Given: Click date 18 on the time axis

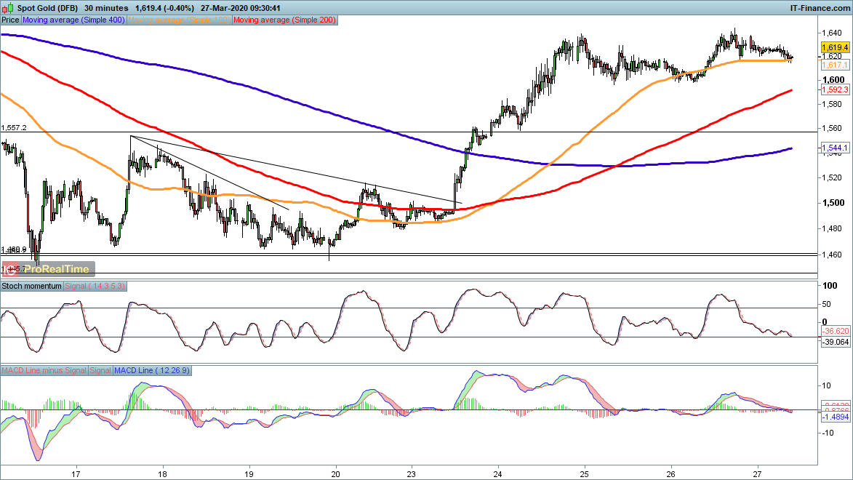Looking at the screenshot, I should coord(162,474).
